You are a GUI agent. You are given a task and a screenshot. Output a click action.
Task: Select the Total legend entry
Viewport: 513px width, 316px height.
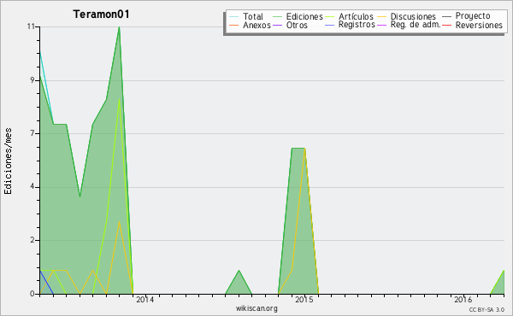coord(246,16)
